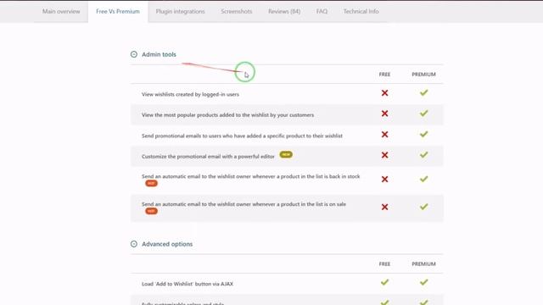This screenshot has height=305, width=543.
Task: Click green check for most popular products row
Action: (x=423, y=114)
